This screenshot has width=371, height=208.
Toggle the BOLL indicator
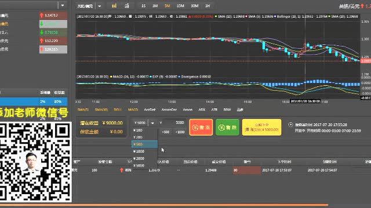(118, 110)
